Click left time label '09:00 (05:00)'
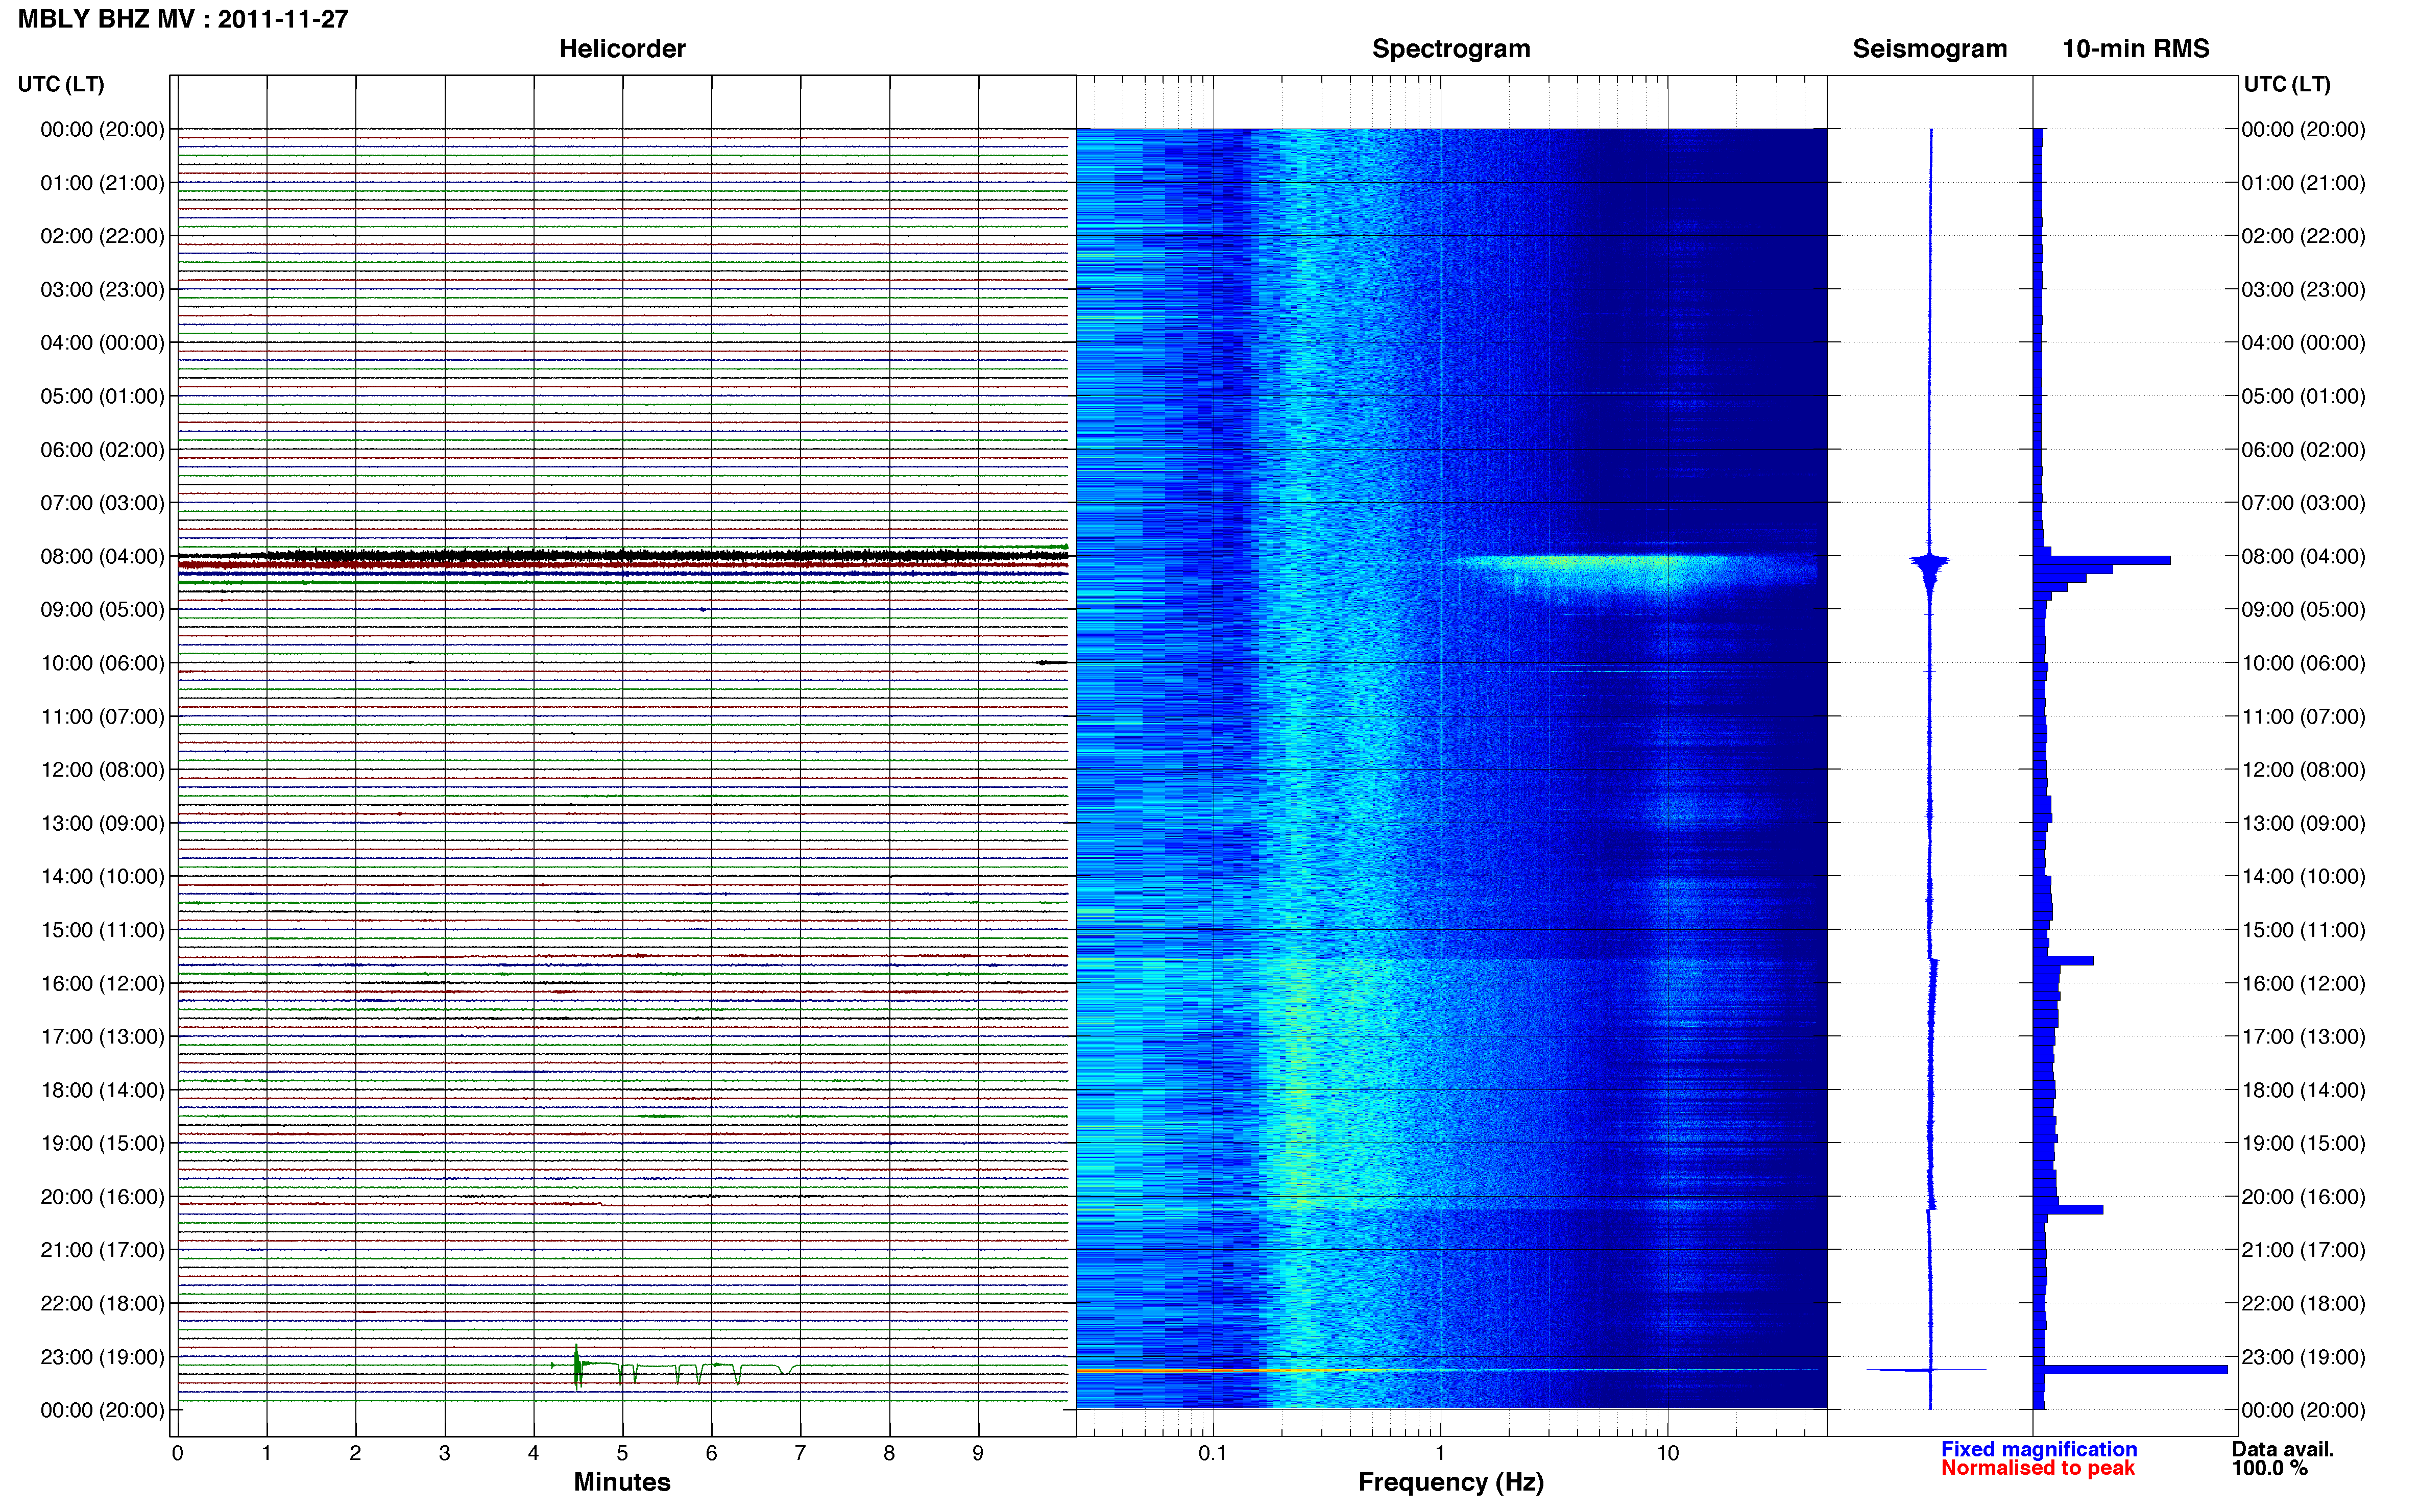Image resolution: width=2420 pixels, height=1512 pixels. coord(102,610)
